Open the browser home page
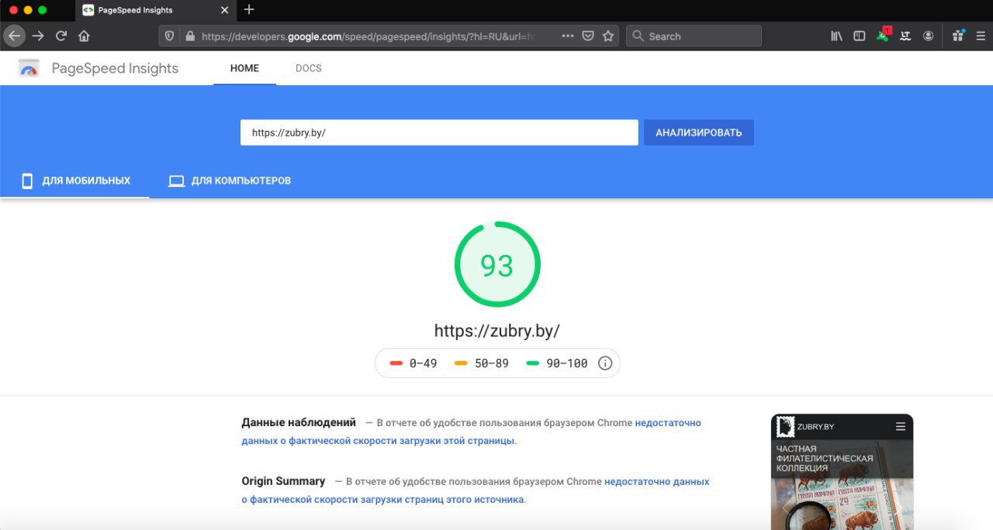This screenshot has width=993, height=530. [84, 36]
